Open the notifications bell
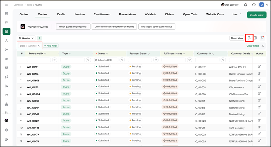The height and width of the screenshot is (147, 271). tap(246, 5)
